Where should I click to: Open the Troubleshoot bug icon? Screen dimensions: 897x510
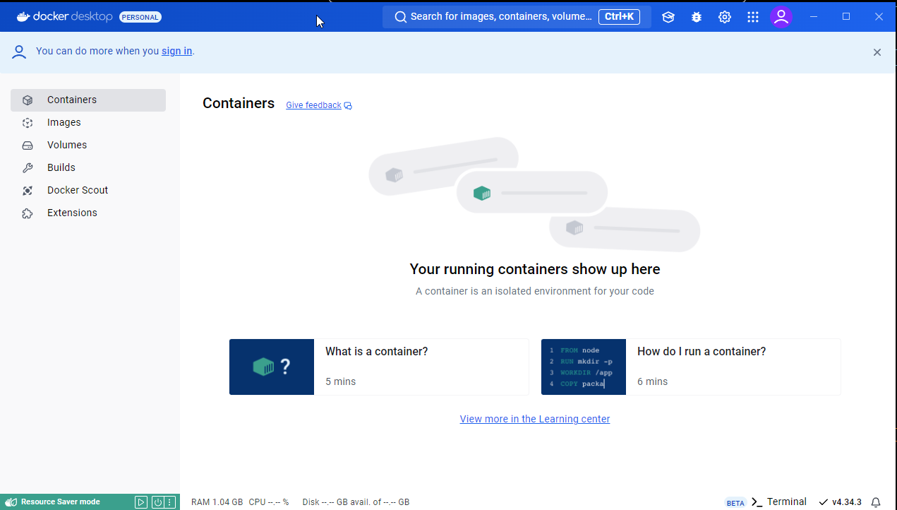click(697, 17)
